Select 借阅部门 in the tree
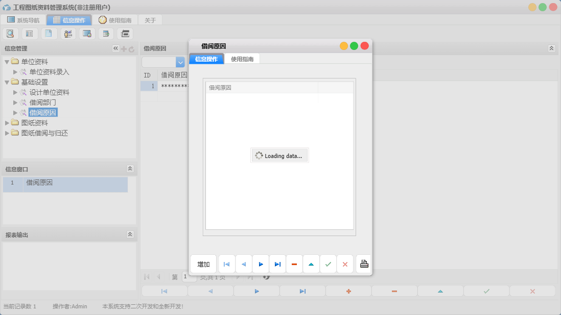The width and height of the screenshot is (561, 315). (43, 102)
